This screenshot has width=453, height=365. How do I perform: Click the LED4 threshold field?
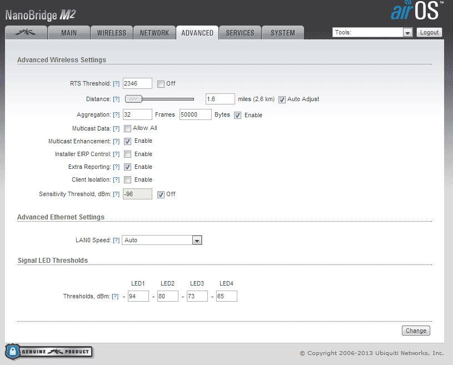click(x=227, y=296)
